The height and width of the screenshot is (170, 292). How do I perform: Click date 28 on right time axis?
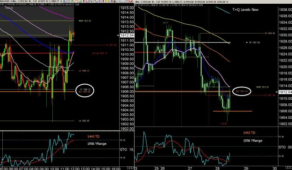217,168
